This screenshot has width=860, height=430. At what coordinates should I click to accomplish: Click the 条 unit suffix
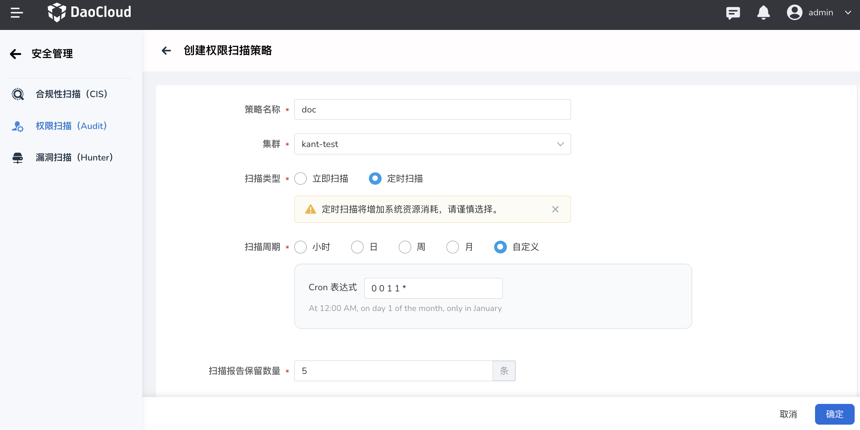[x=504, y=371]
